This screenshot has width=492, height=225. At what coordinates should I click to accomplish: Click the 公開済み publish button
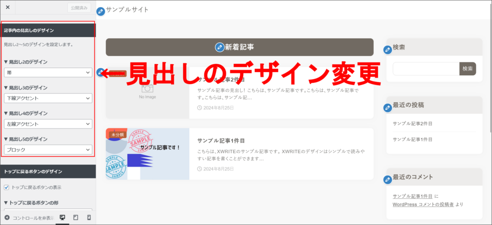point(79,8)
